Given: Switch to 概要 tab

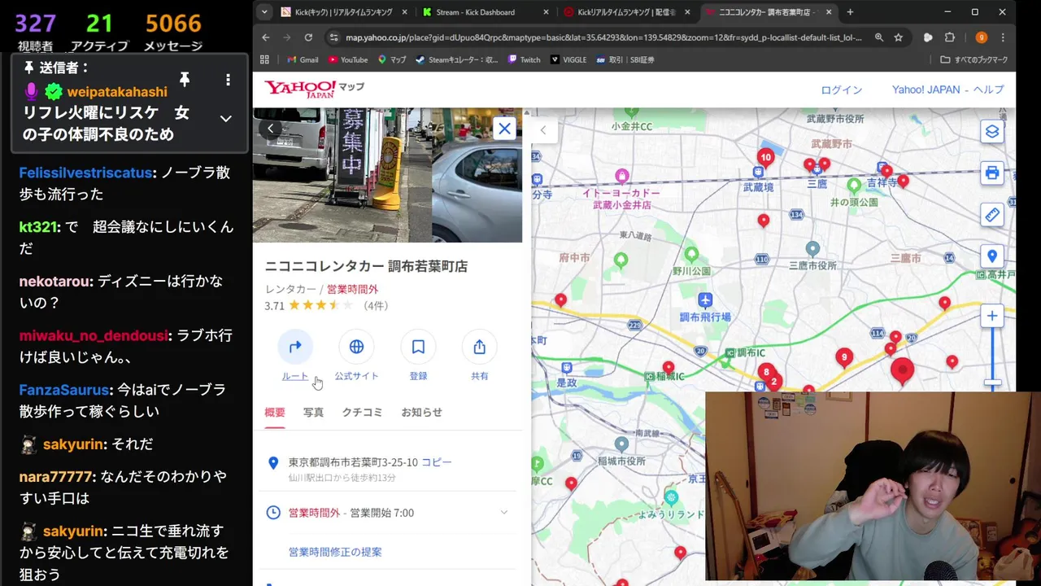Looking at the screenshot, I should pos(275,412).
